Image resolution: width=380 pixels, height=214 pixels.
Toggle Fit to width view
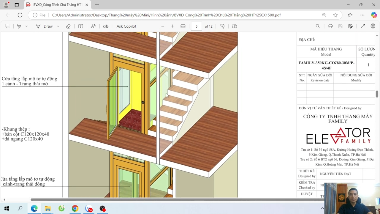(x=183, y=26)
